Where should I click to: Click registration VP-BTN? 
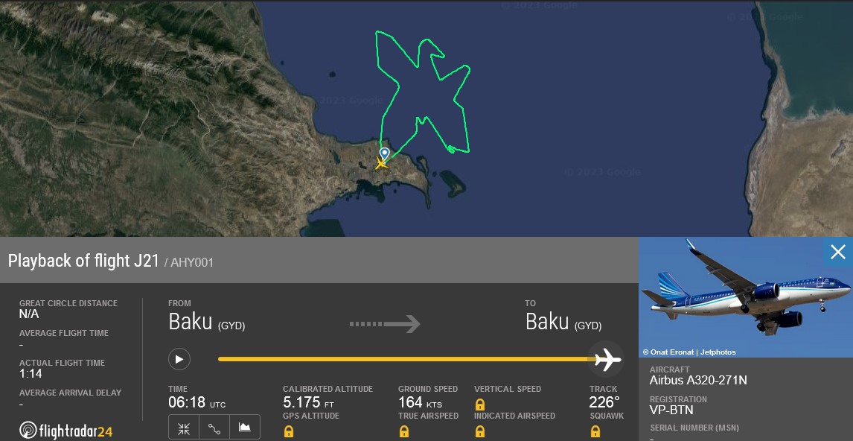point(671,410)
